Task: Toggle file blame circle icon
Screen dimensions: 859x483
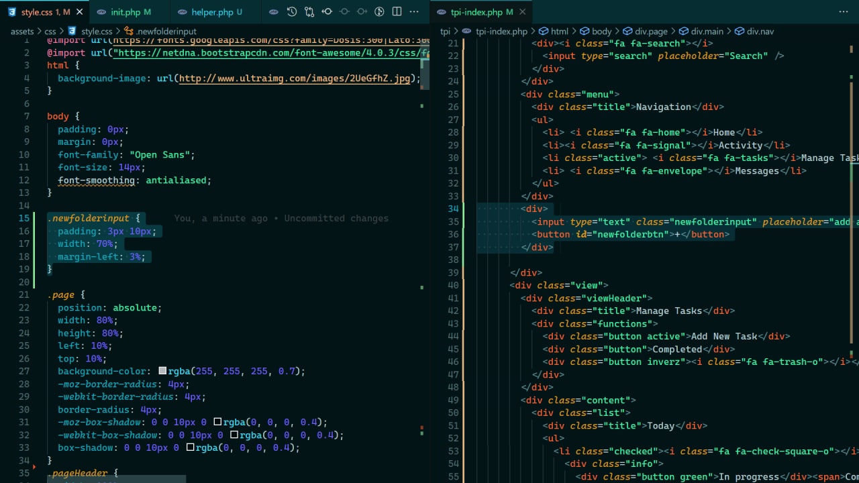Action: coord(379,12)
